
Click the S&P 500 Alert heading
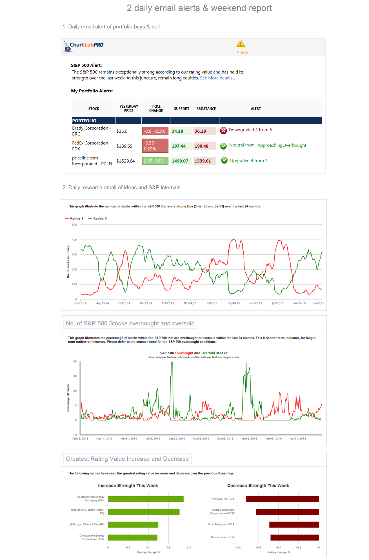pos(86,65)
